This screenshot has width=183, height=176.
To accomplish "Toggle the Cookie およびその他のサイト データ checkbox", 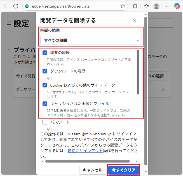I will [45, 85].
